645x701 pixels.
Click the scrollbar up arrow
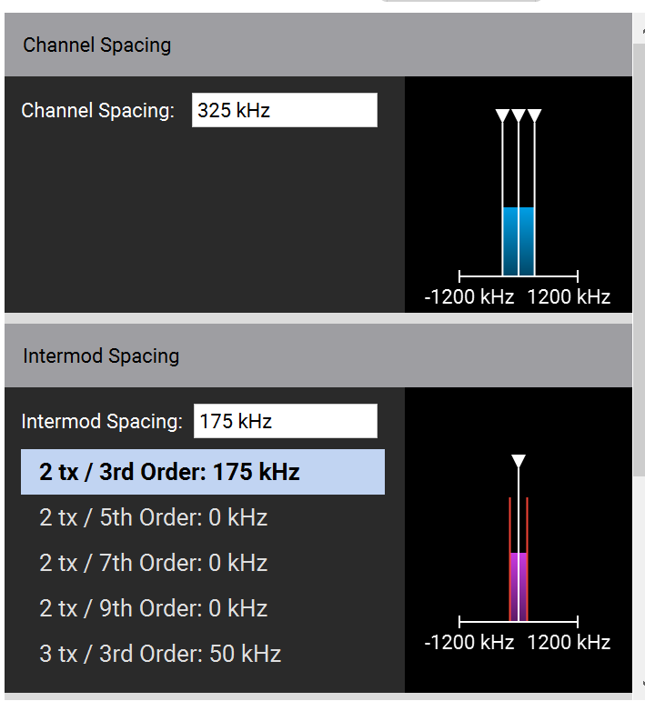(640, 27)
